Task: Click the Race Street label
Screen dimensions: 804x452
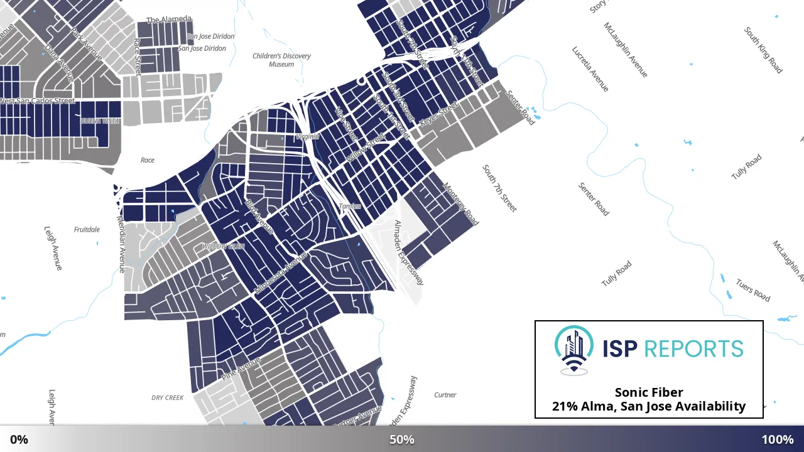Action: point(136,56)
